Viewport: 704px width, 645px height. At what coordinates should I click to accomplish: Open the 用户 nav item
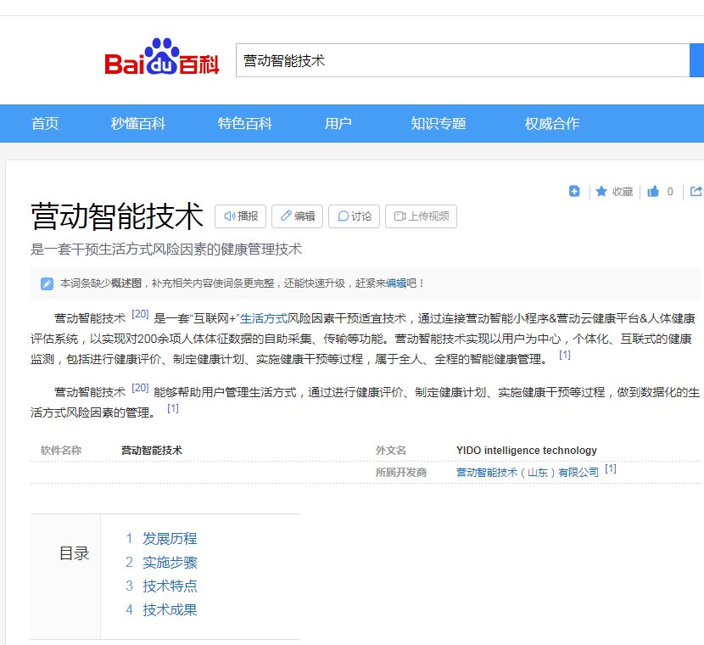338,124
